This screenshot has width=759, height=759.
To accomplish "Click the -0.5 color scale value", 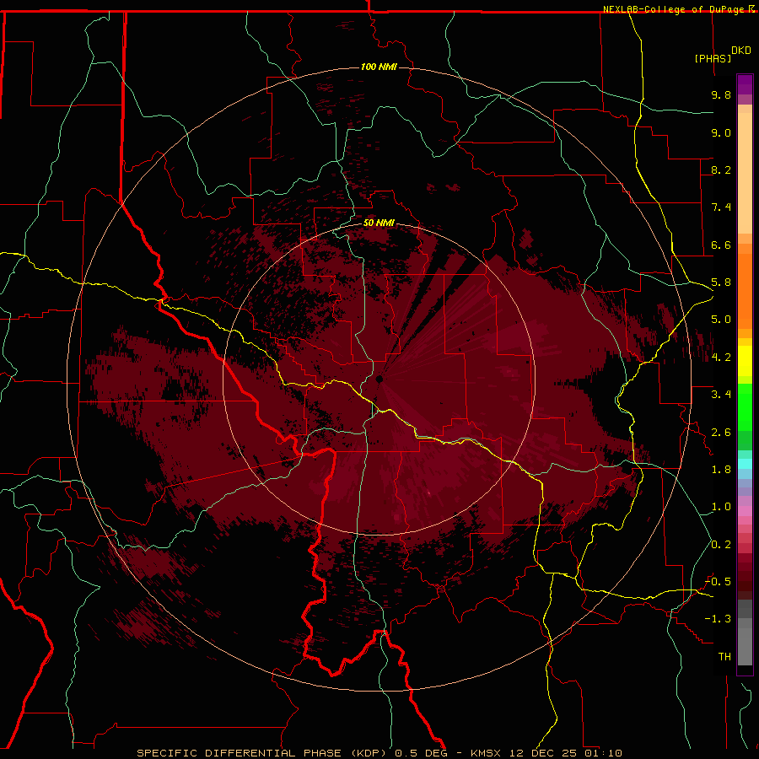I will coord(718,582).
